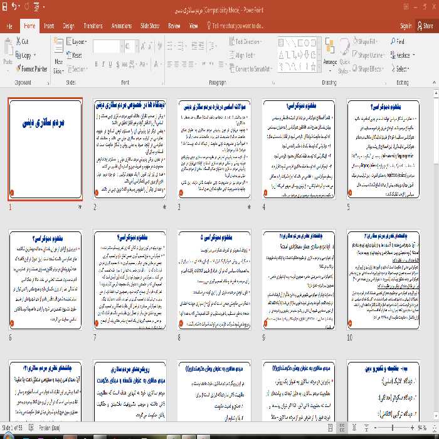Click Shape Effects button
This screenshot has width=439, height=439.
(x=368, y=68)
